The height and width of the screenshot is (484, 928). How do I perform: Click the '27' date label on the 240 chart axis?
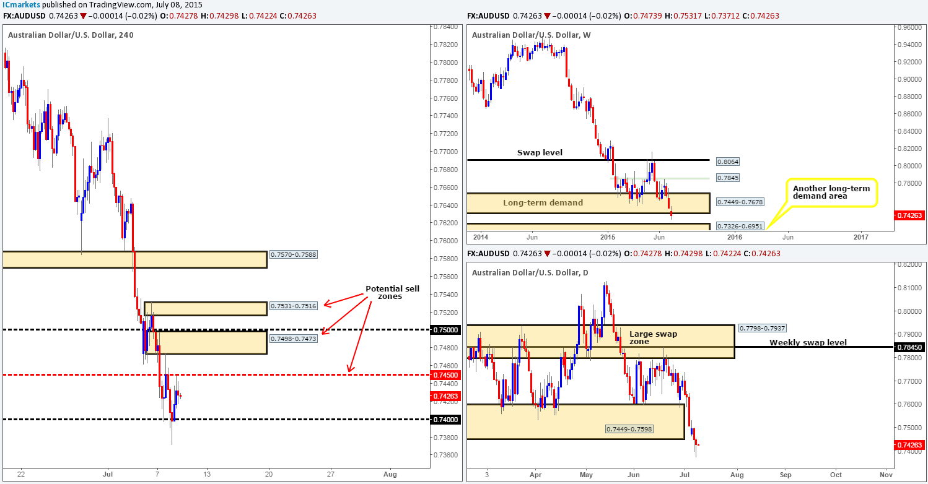click(x=331, y=473)
